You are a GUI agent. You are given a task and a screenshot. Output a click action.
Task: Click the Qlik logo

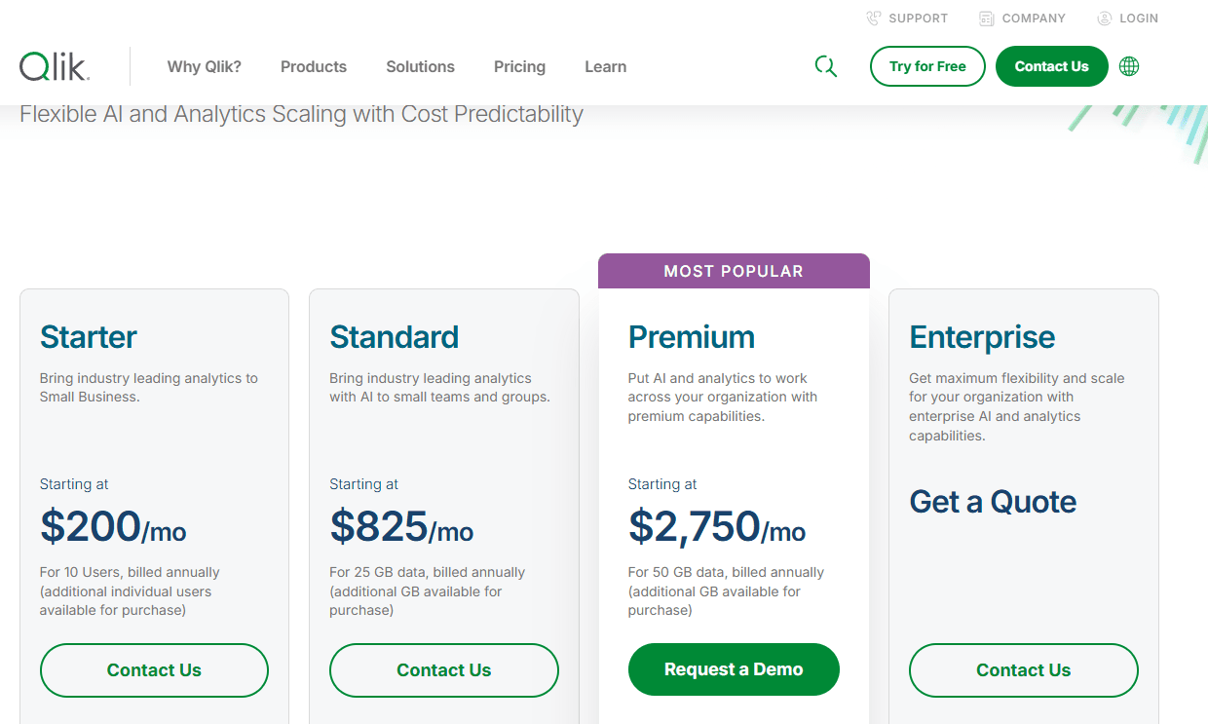point(55,66)
